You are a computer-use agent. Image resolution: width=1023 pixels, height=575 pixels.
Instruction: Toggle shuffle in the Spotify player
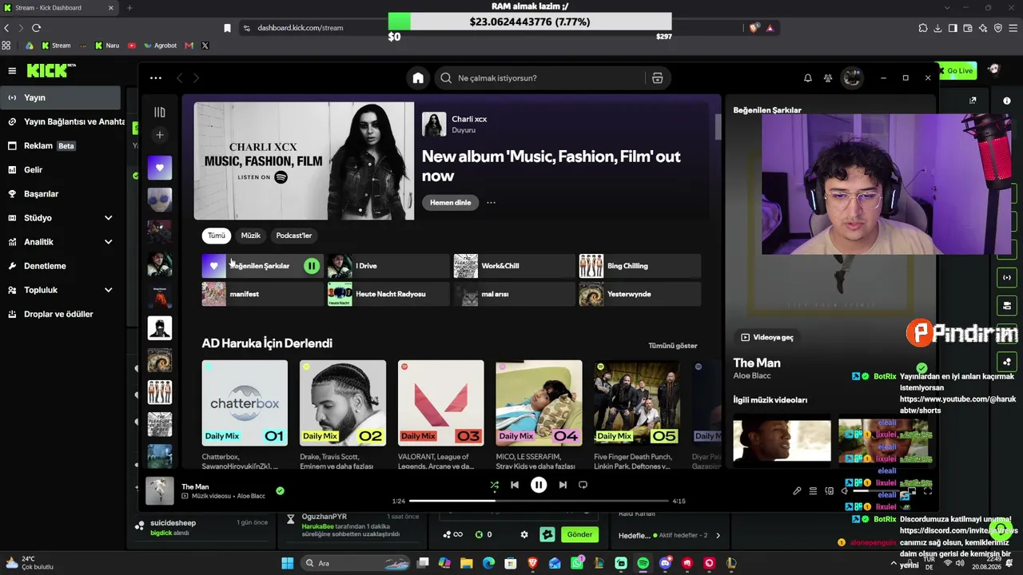[x=495, y=485]
